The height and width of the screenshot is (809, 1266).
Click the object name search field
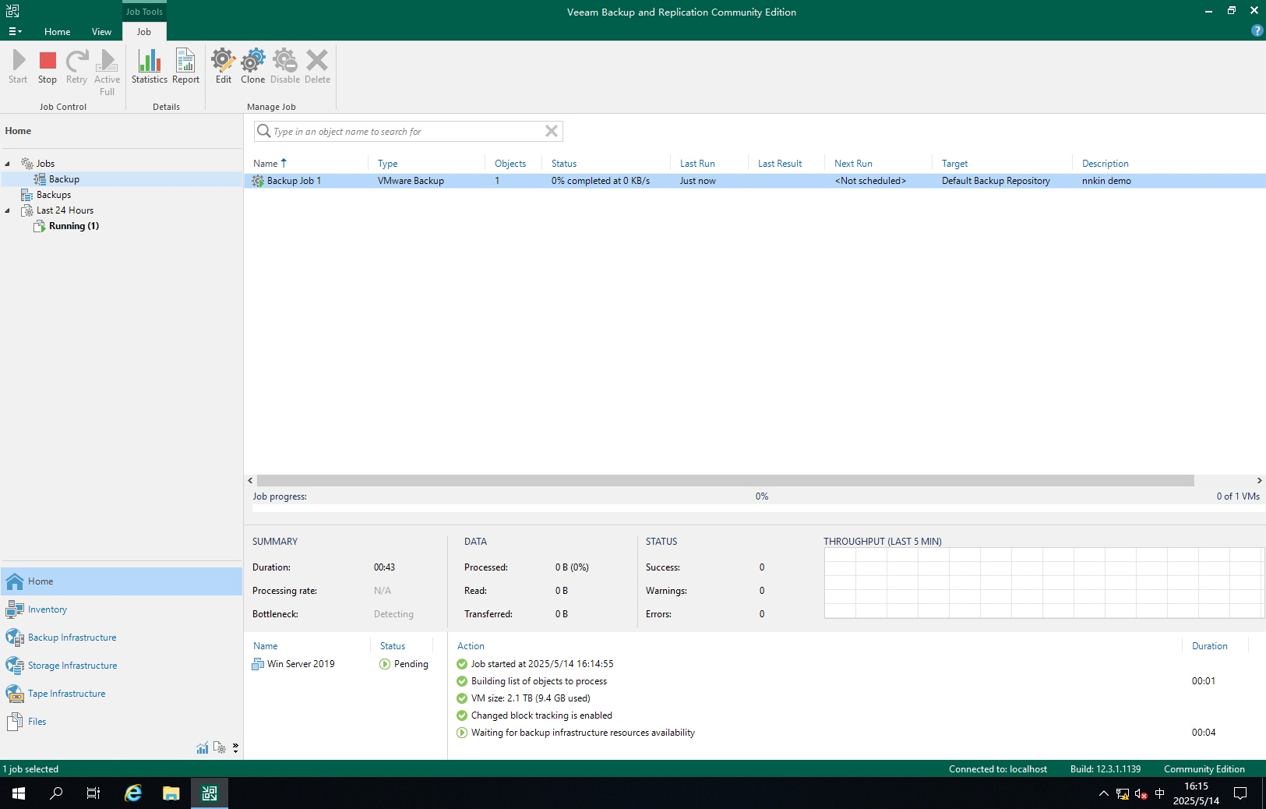(405, 132)
